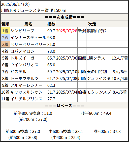Image resolution: width=129 pixels, height=142 pixels.
Task: Click the red next-race date 2025/07/26
Action: [x=67, y=31]
